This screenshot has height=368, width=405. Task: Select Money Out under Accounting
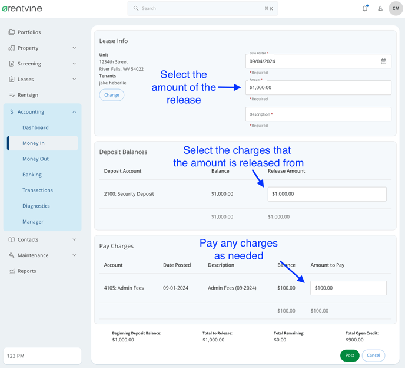click(x=35, y=159)
